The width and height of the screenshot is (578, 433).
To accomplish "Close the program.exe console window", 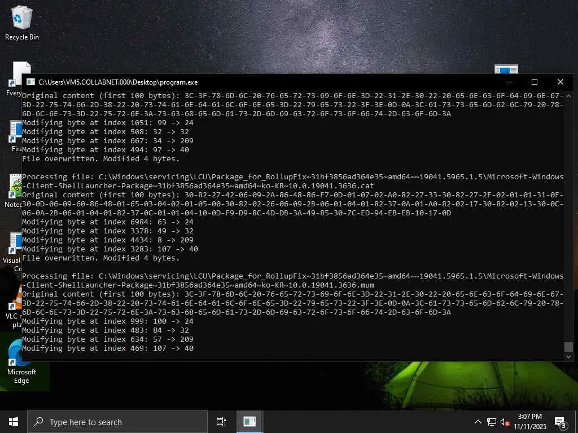I will pyautogui.click(x=561, y=82).
